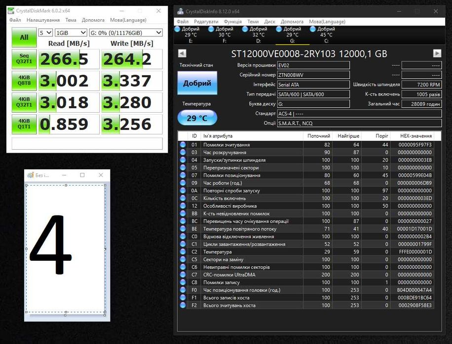This screenshot has height=344, width=452.
Task: Start the Seq Q32T1 benchmark
Action: pyautogui.click(x=24, y=59)
